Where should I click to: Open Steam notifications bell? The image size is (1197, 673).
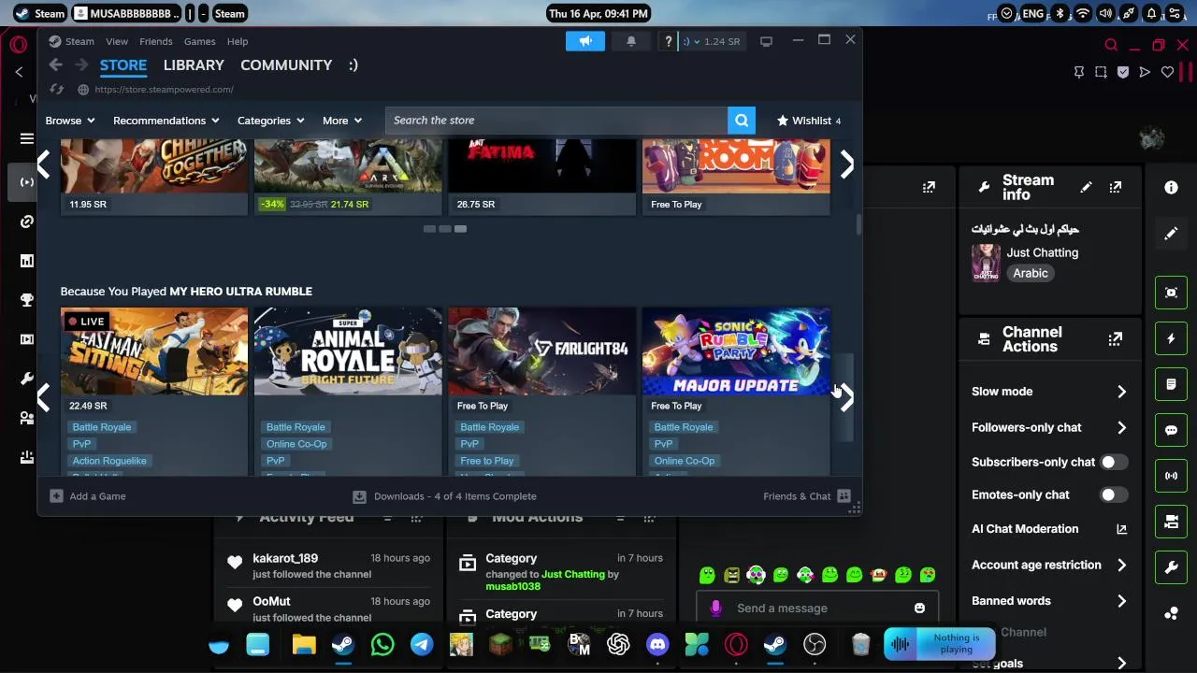(x=631, y=41)
